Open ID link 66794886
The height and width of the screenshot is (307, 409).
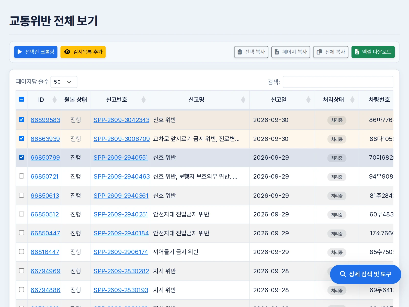pyautogui.click(x=46, y=290)
